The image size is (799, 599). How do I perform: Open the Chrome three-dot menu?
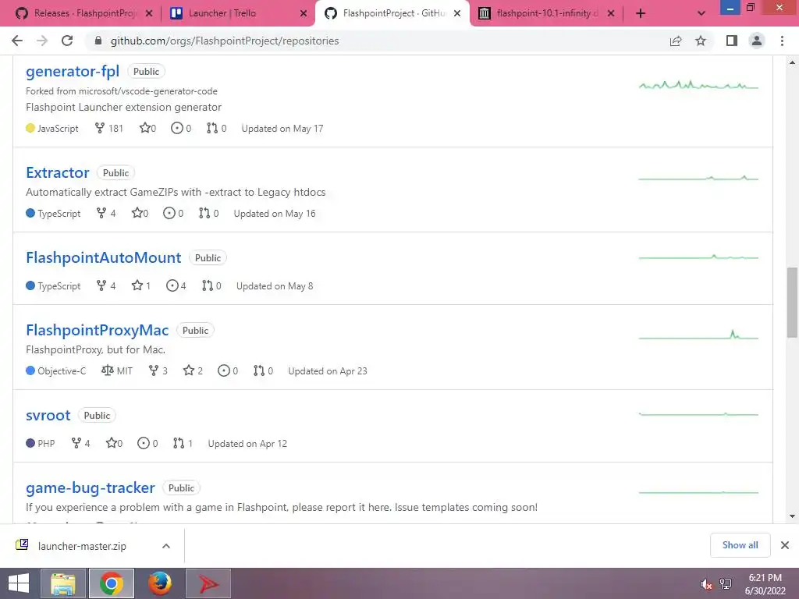coord(782,41)
